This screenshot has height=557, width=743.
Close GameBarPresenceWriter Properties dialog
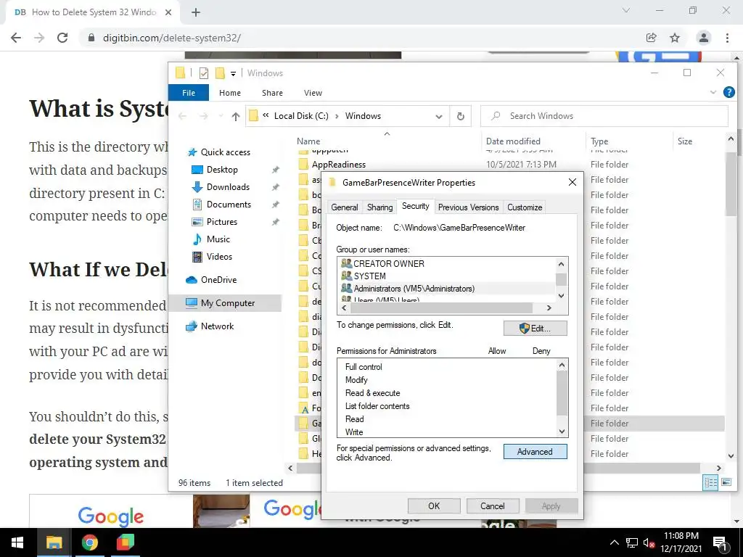pos(572,182)
